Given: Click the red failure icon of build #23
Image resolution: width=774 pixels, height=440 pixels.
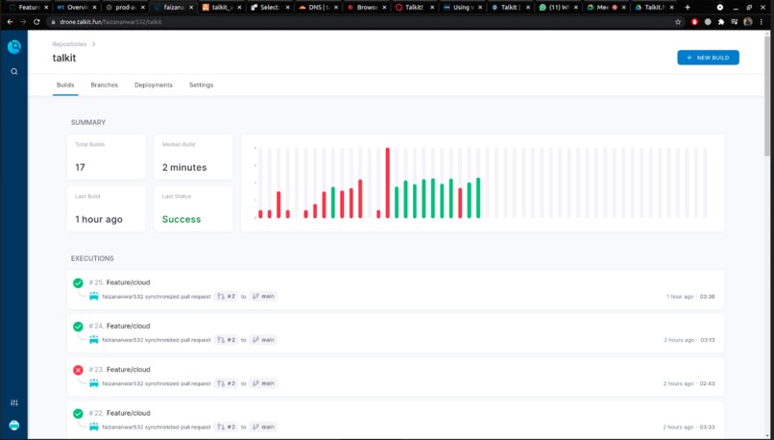Looking at the screenshot, I should point(78,370).
